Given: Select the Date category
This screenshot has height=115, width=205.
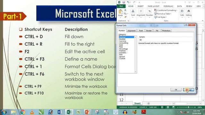Looking at the screenshot, I should (x=121, y=45).
